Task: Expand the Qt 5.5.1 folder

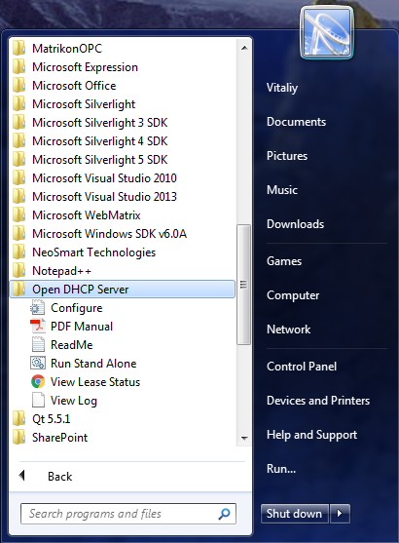Action: click(x=123, y=419)
